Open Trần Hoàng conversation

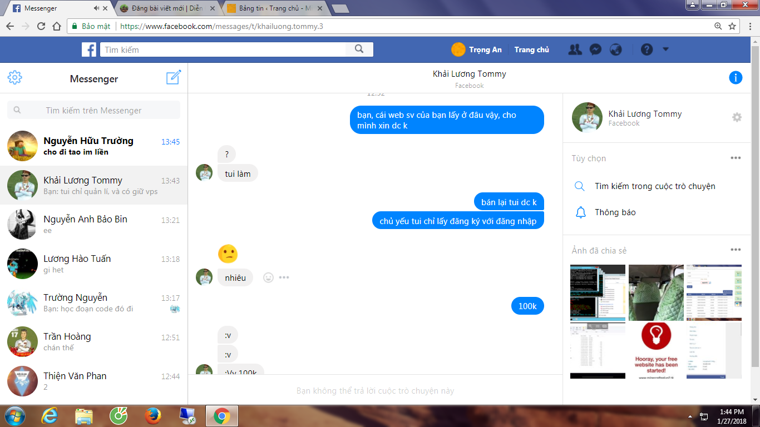tap(94, 342)
